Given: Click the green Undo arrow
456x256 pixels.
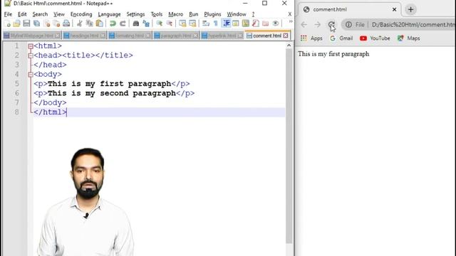Looking at the screenshot, I should click(x=113, y=23).
